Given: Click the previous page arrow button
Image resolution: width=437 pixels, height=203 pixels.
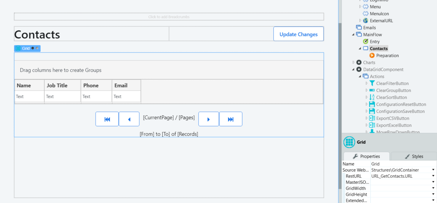Looking at the screenshot, I should click(x=129, y=119).
